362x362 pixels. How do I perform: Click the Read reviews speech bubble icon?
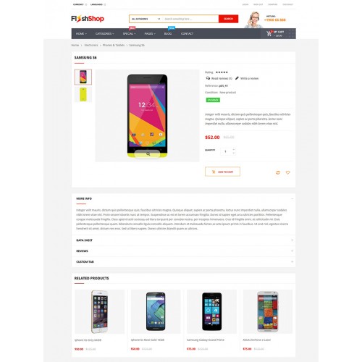[208, 78]
